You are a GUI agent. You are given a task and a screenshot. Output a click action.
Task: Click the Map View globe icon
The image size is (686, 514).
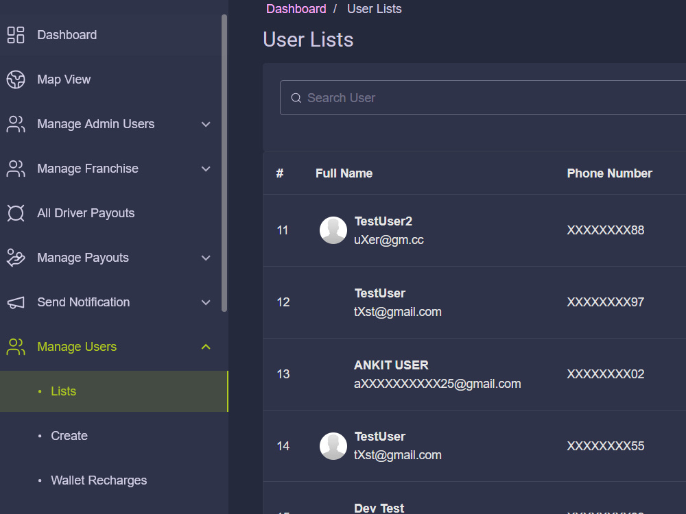click(16, 79)
